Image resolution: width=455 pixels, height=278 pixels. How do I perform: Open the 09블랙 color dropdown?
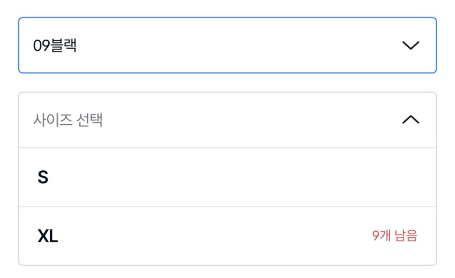click(x=227, y=46)
